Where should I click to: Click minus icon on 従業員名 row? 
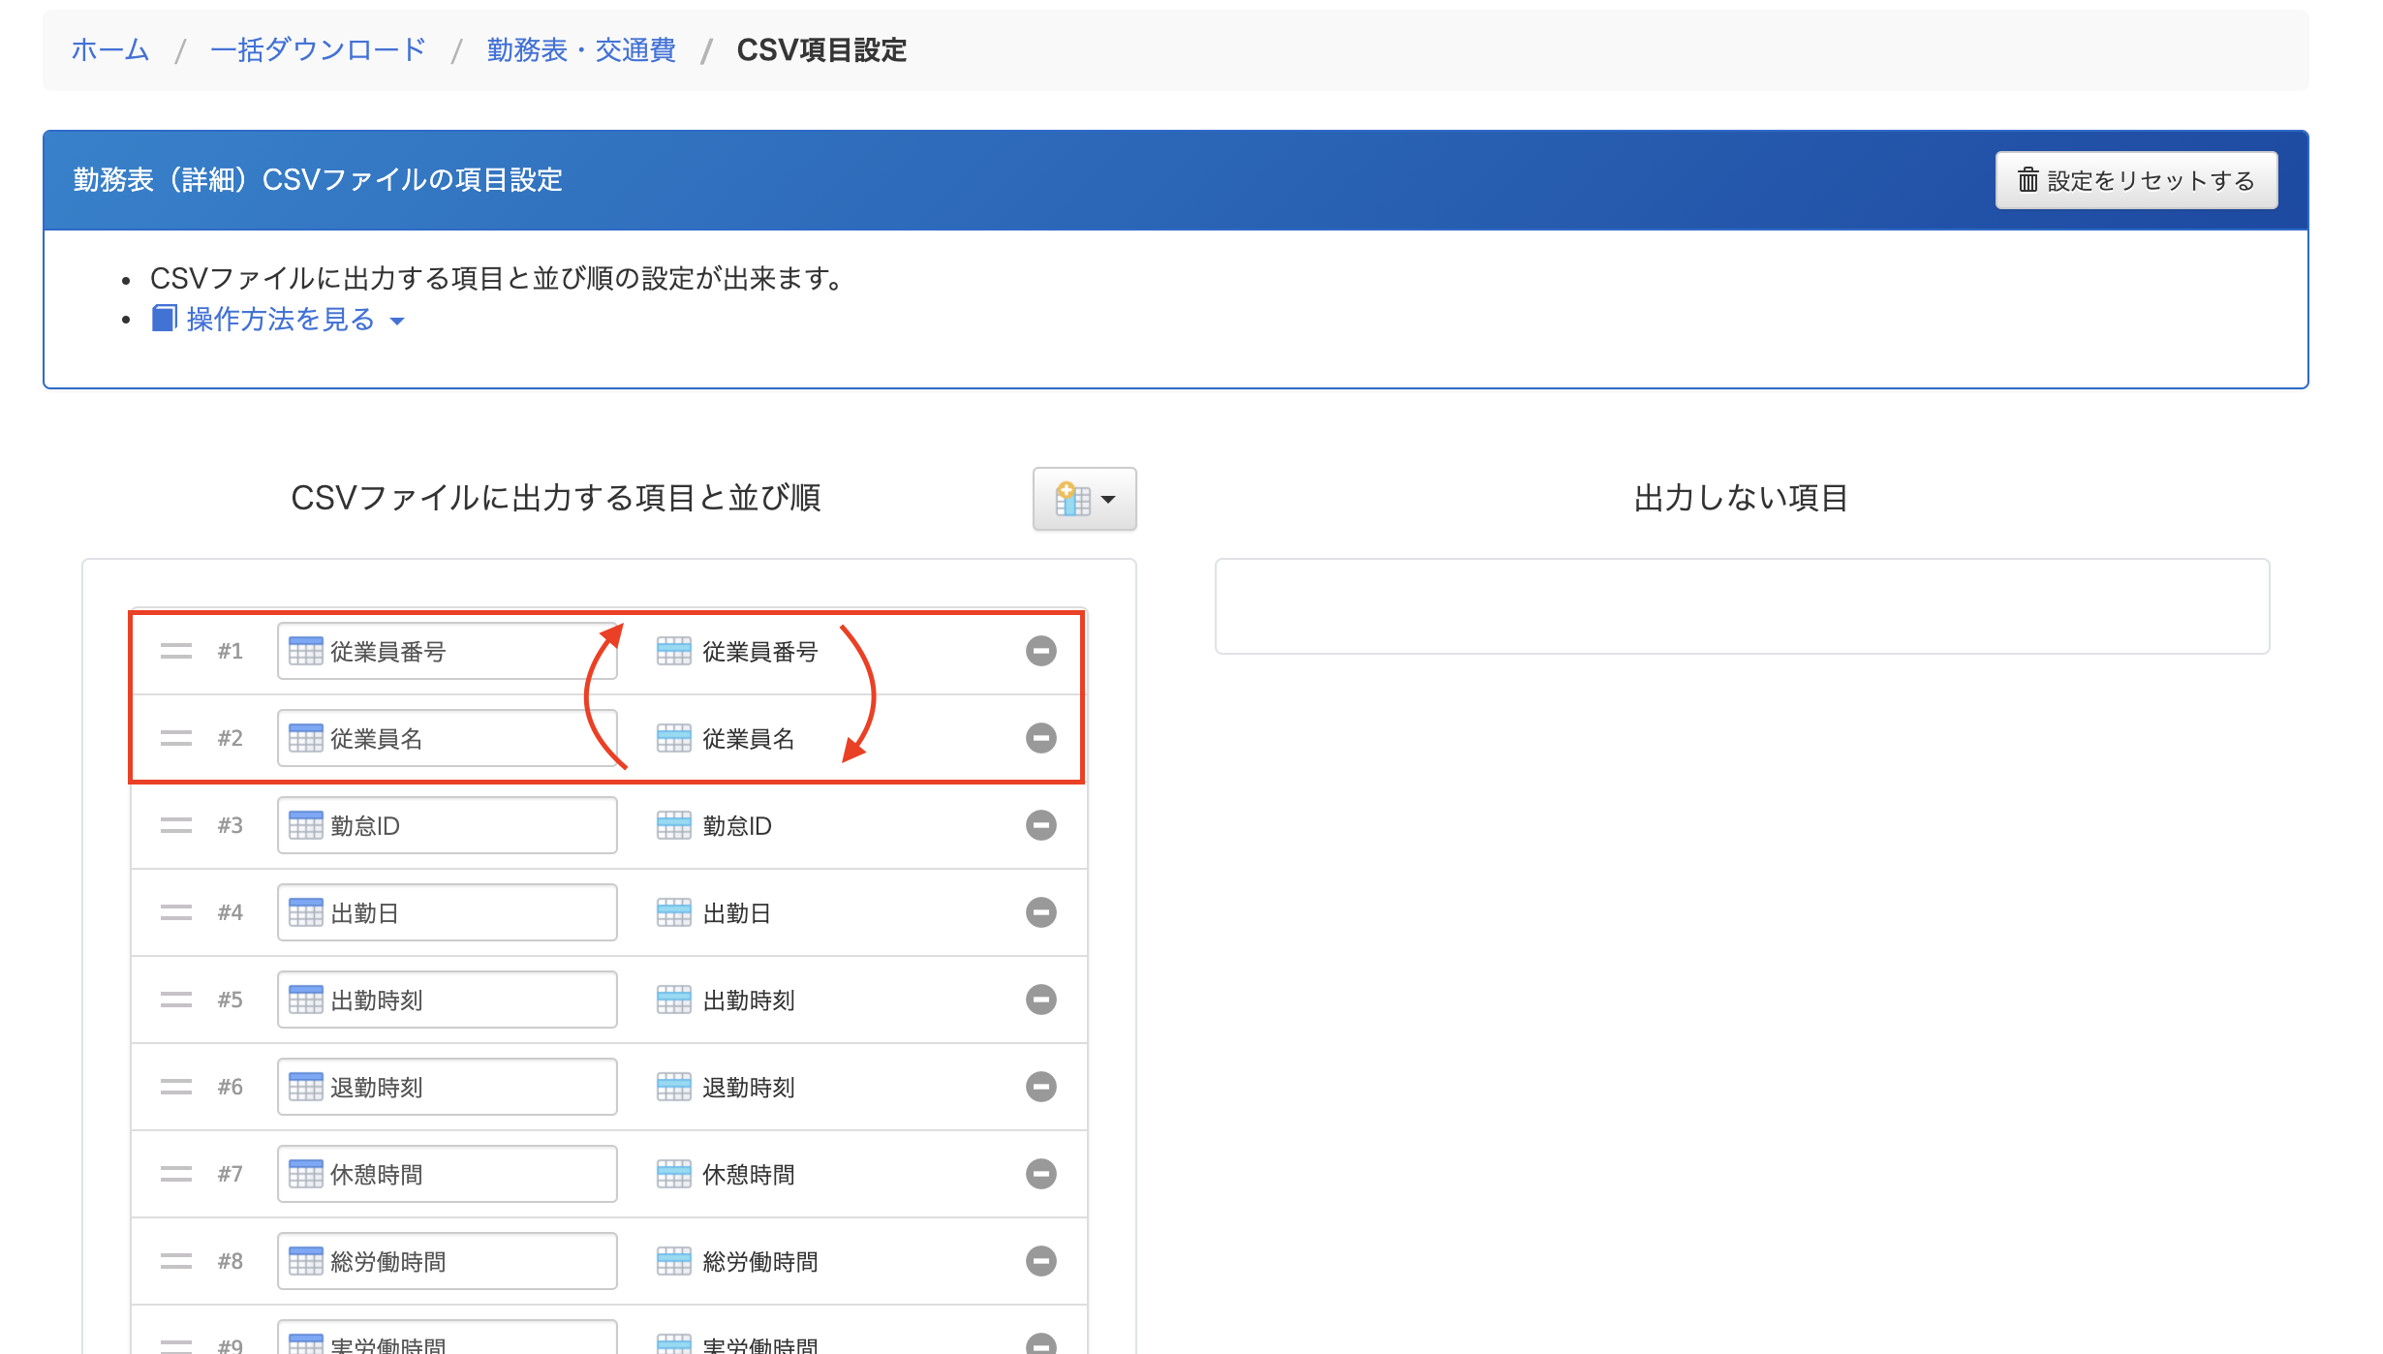[x=1040, y=738]
